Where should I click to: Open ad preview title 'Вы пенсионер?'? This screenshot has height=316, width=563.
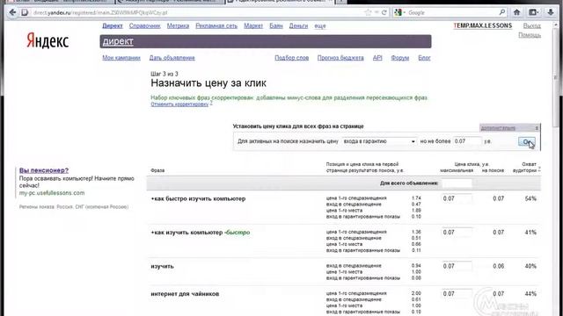[x=44, y=170]
